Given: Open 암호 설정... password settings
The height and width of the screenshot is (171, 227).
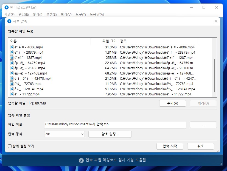Looking at the screenshot, I should click(110, 134).
